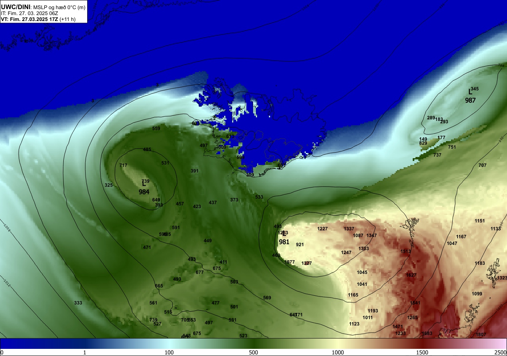Click the 437 height value

(x=213, y=203)
